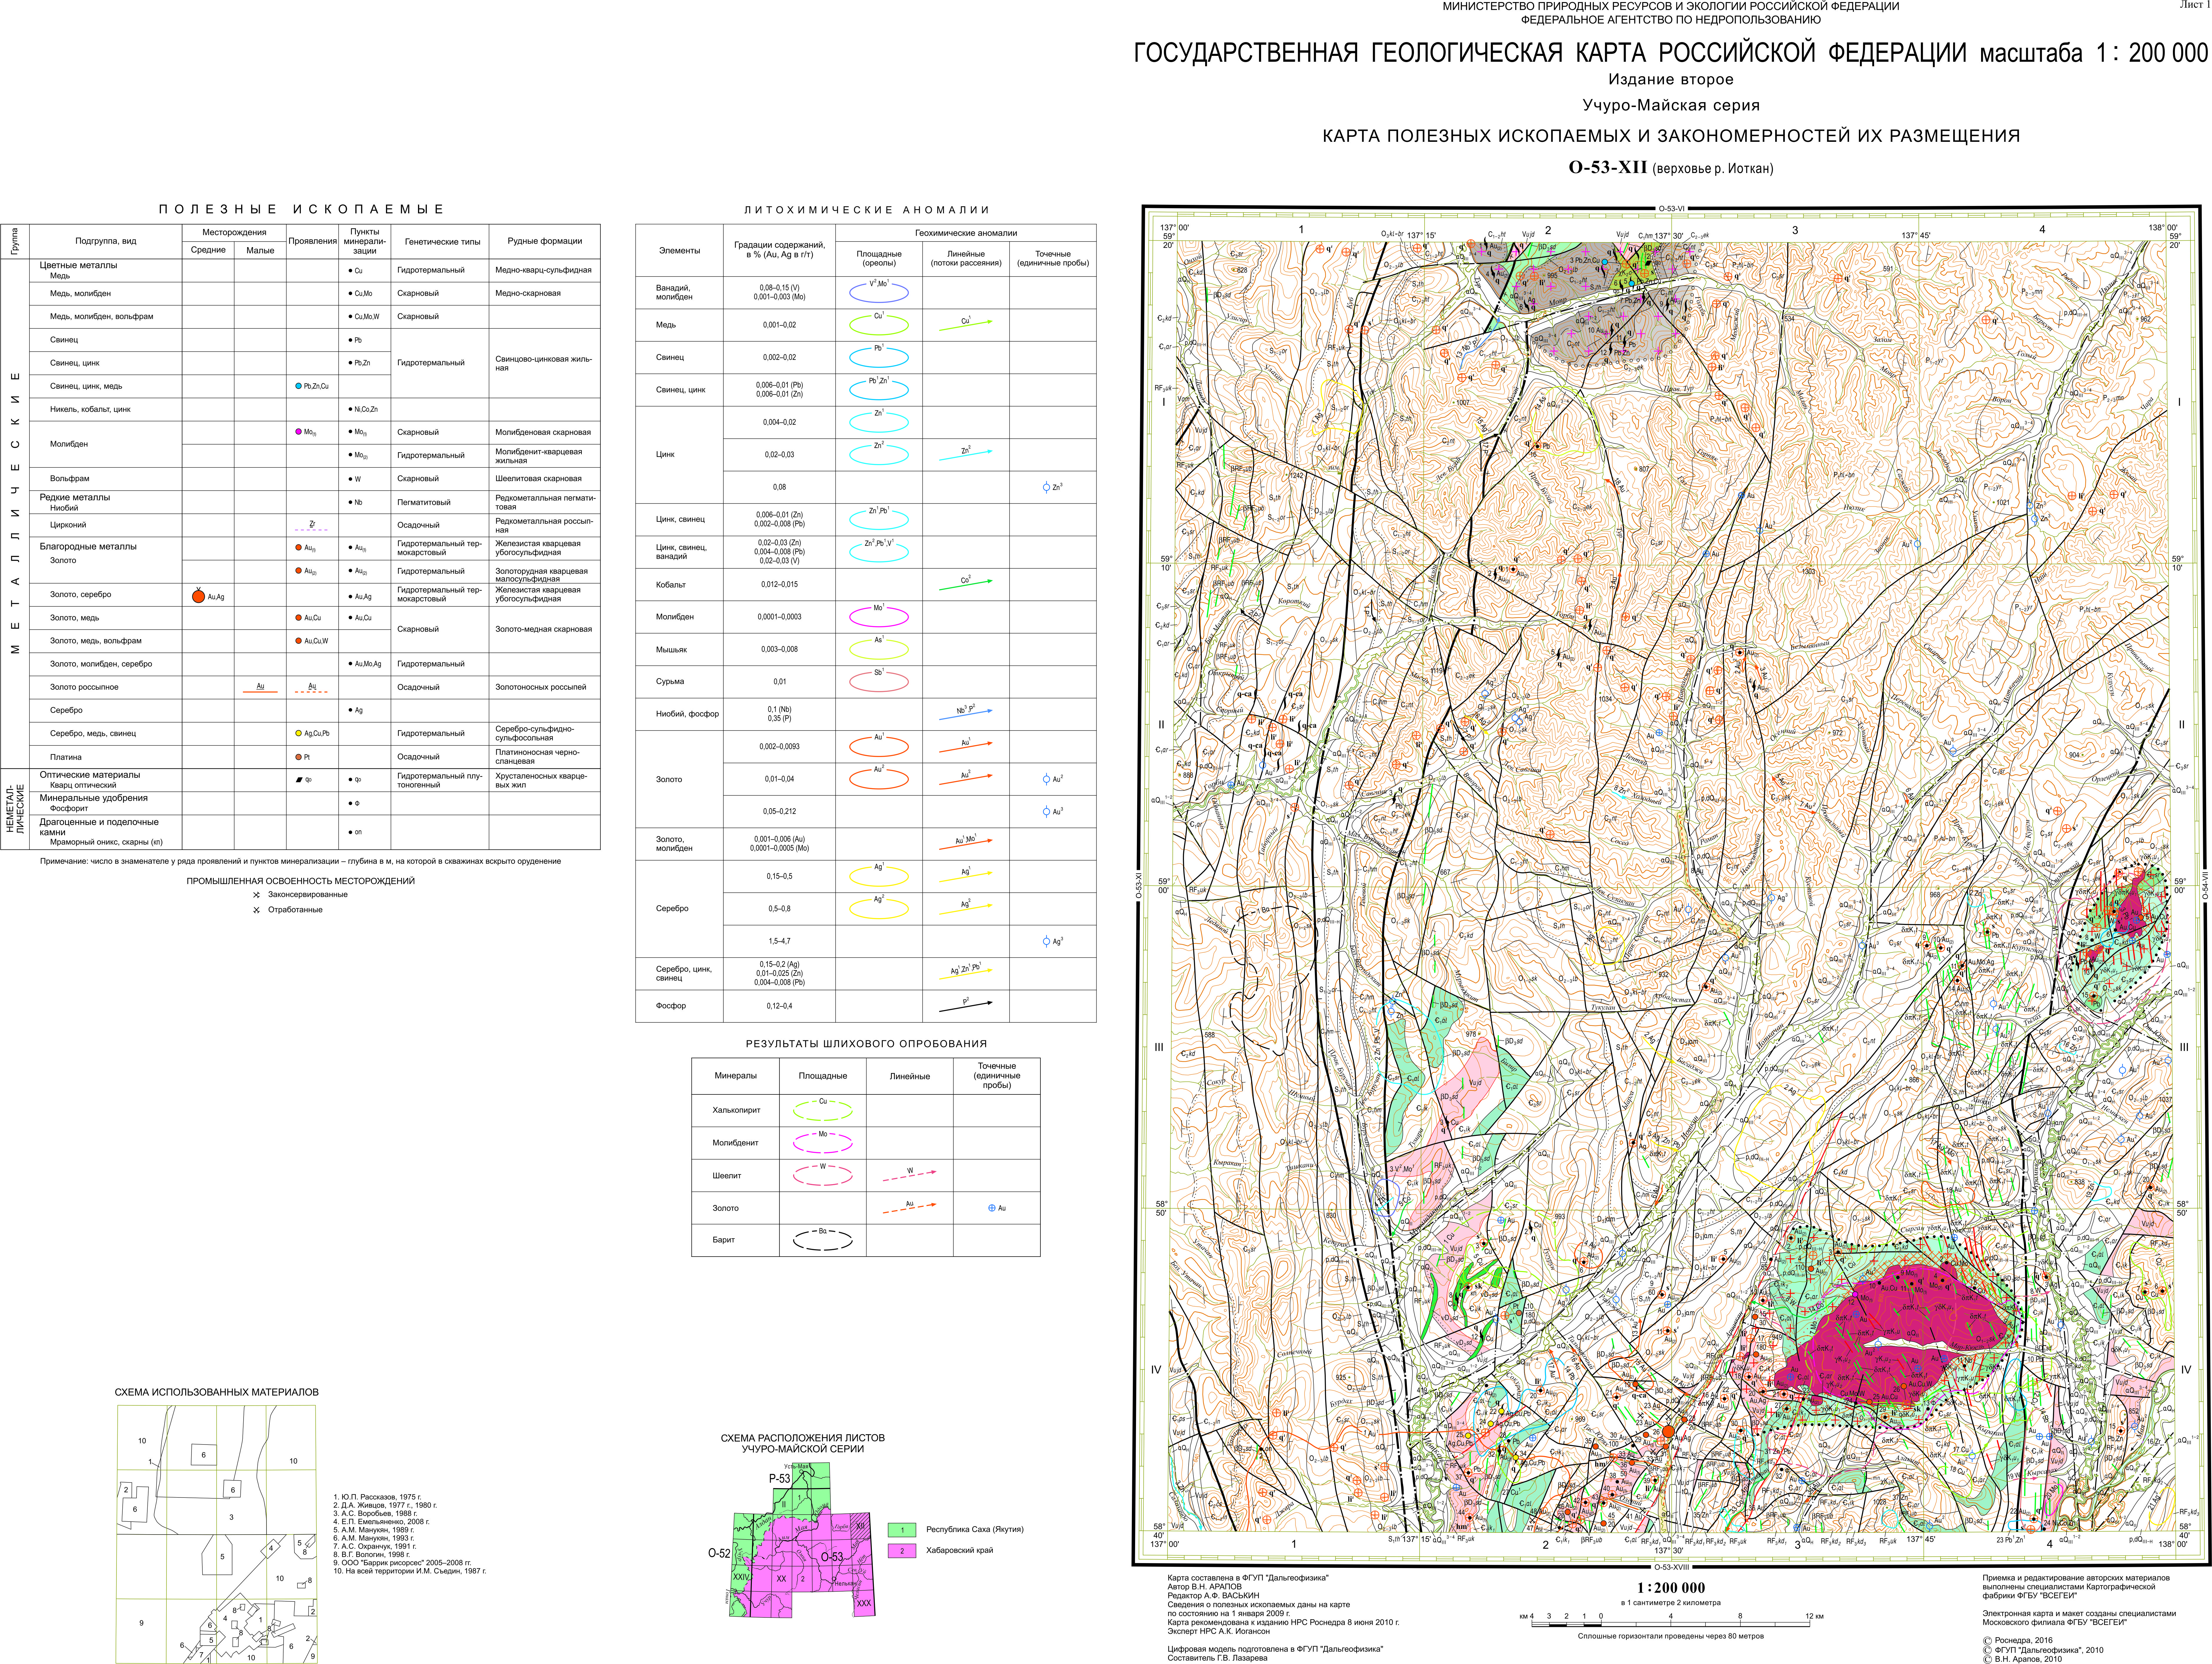Click the dashed black Ba barite ellipse
Screen dimensions: 2212x1664
(x=823, y=1240)
